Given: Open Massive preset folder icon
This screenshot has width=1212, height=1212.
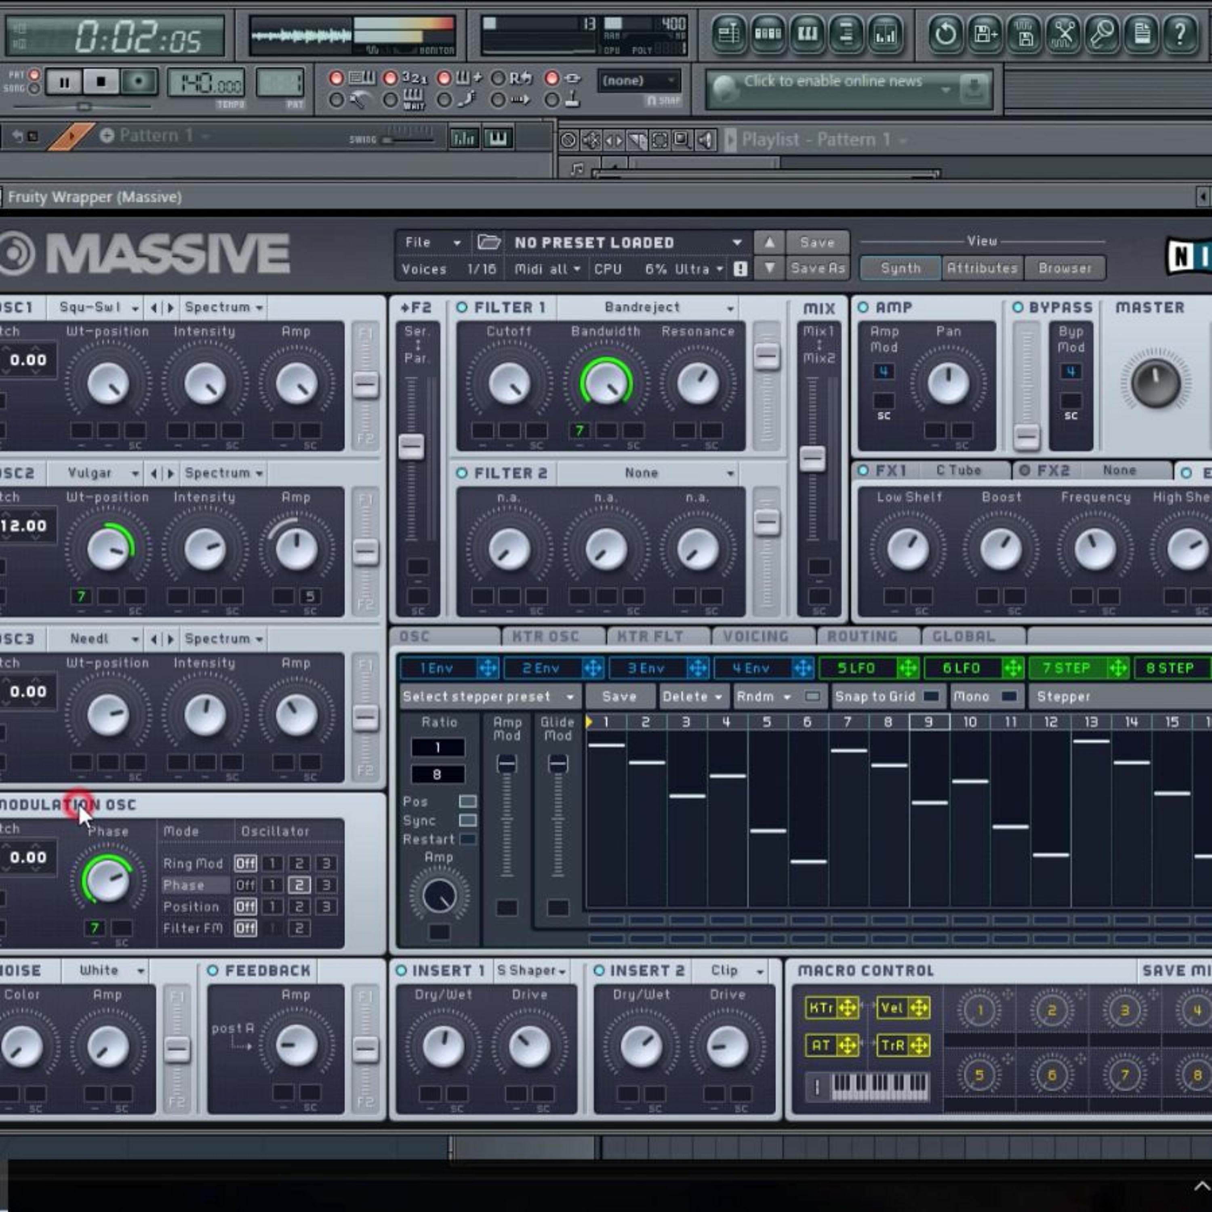Looking at the screenshot, I should [488, 242].
